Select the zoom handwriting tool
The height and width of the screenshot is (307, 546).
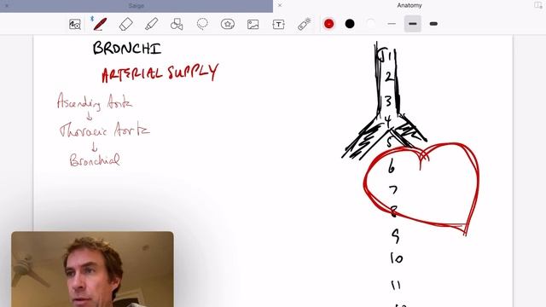(x=75, y=25)
